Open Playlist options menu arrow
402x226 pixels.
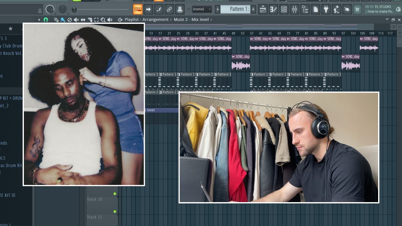coord(39,19)
